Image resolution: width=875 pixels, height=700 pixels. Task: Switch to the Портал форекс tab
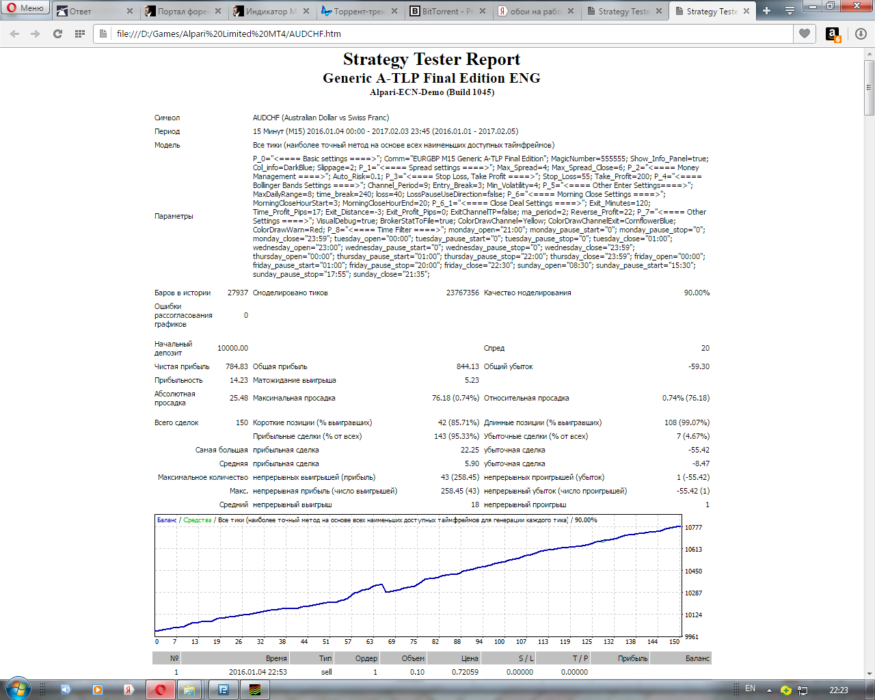point(183,11)
